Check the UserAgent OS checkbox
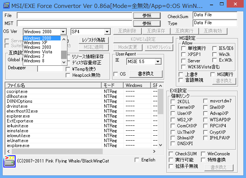Viewport: 246px width, 178px height. [116, 74]
